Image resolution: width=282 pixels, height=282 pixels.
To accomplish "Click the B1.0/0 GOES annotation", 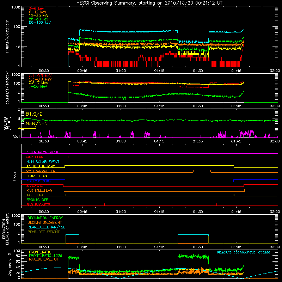I will point(34,114).
